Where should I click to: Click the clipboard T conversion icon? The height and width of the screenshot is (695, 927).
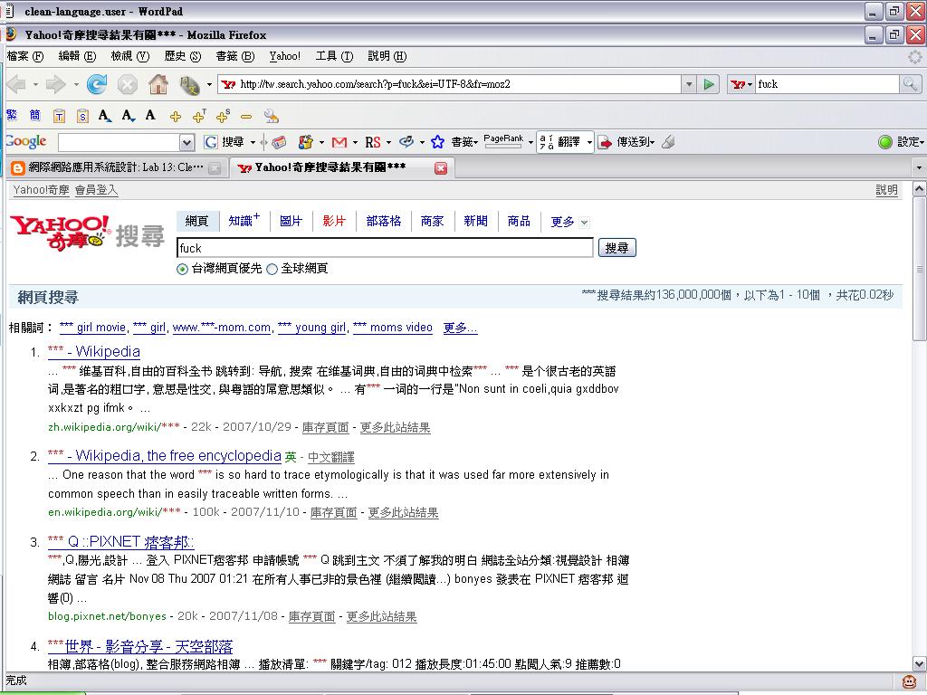59,116
